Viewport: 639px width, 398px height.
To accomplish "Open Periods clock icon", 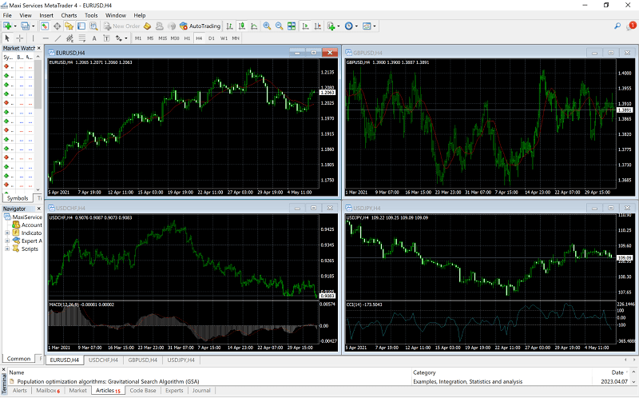I will click(349, 26).
